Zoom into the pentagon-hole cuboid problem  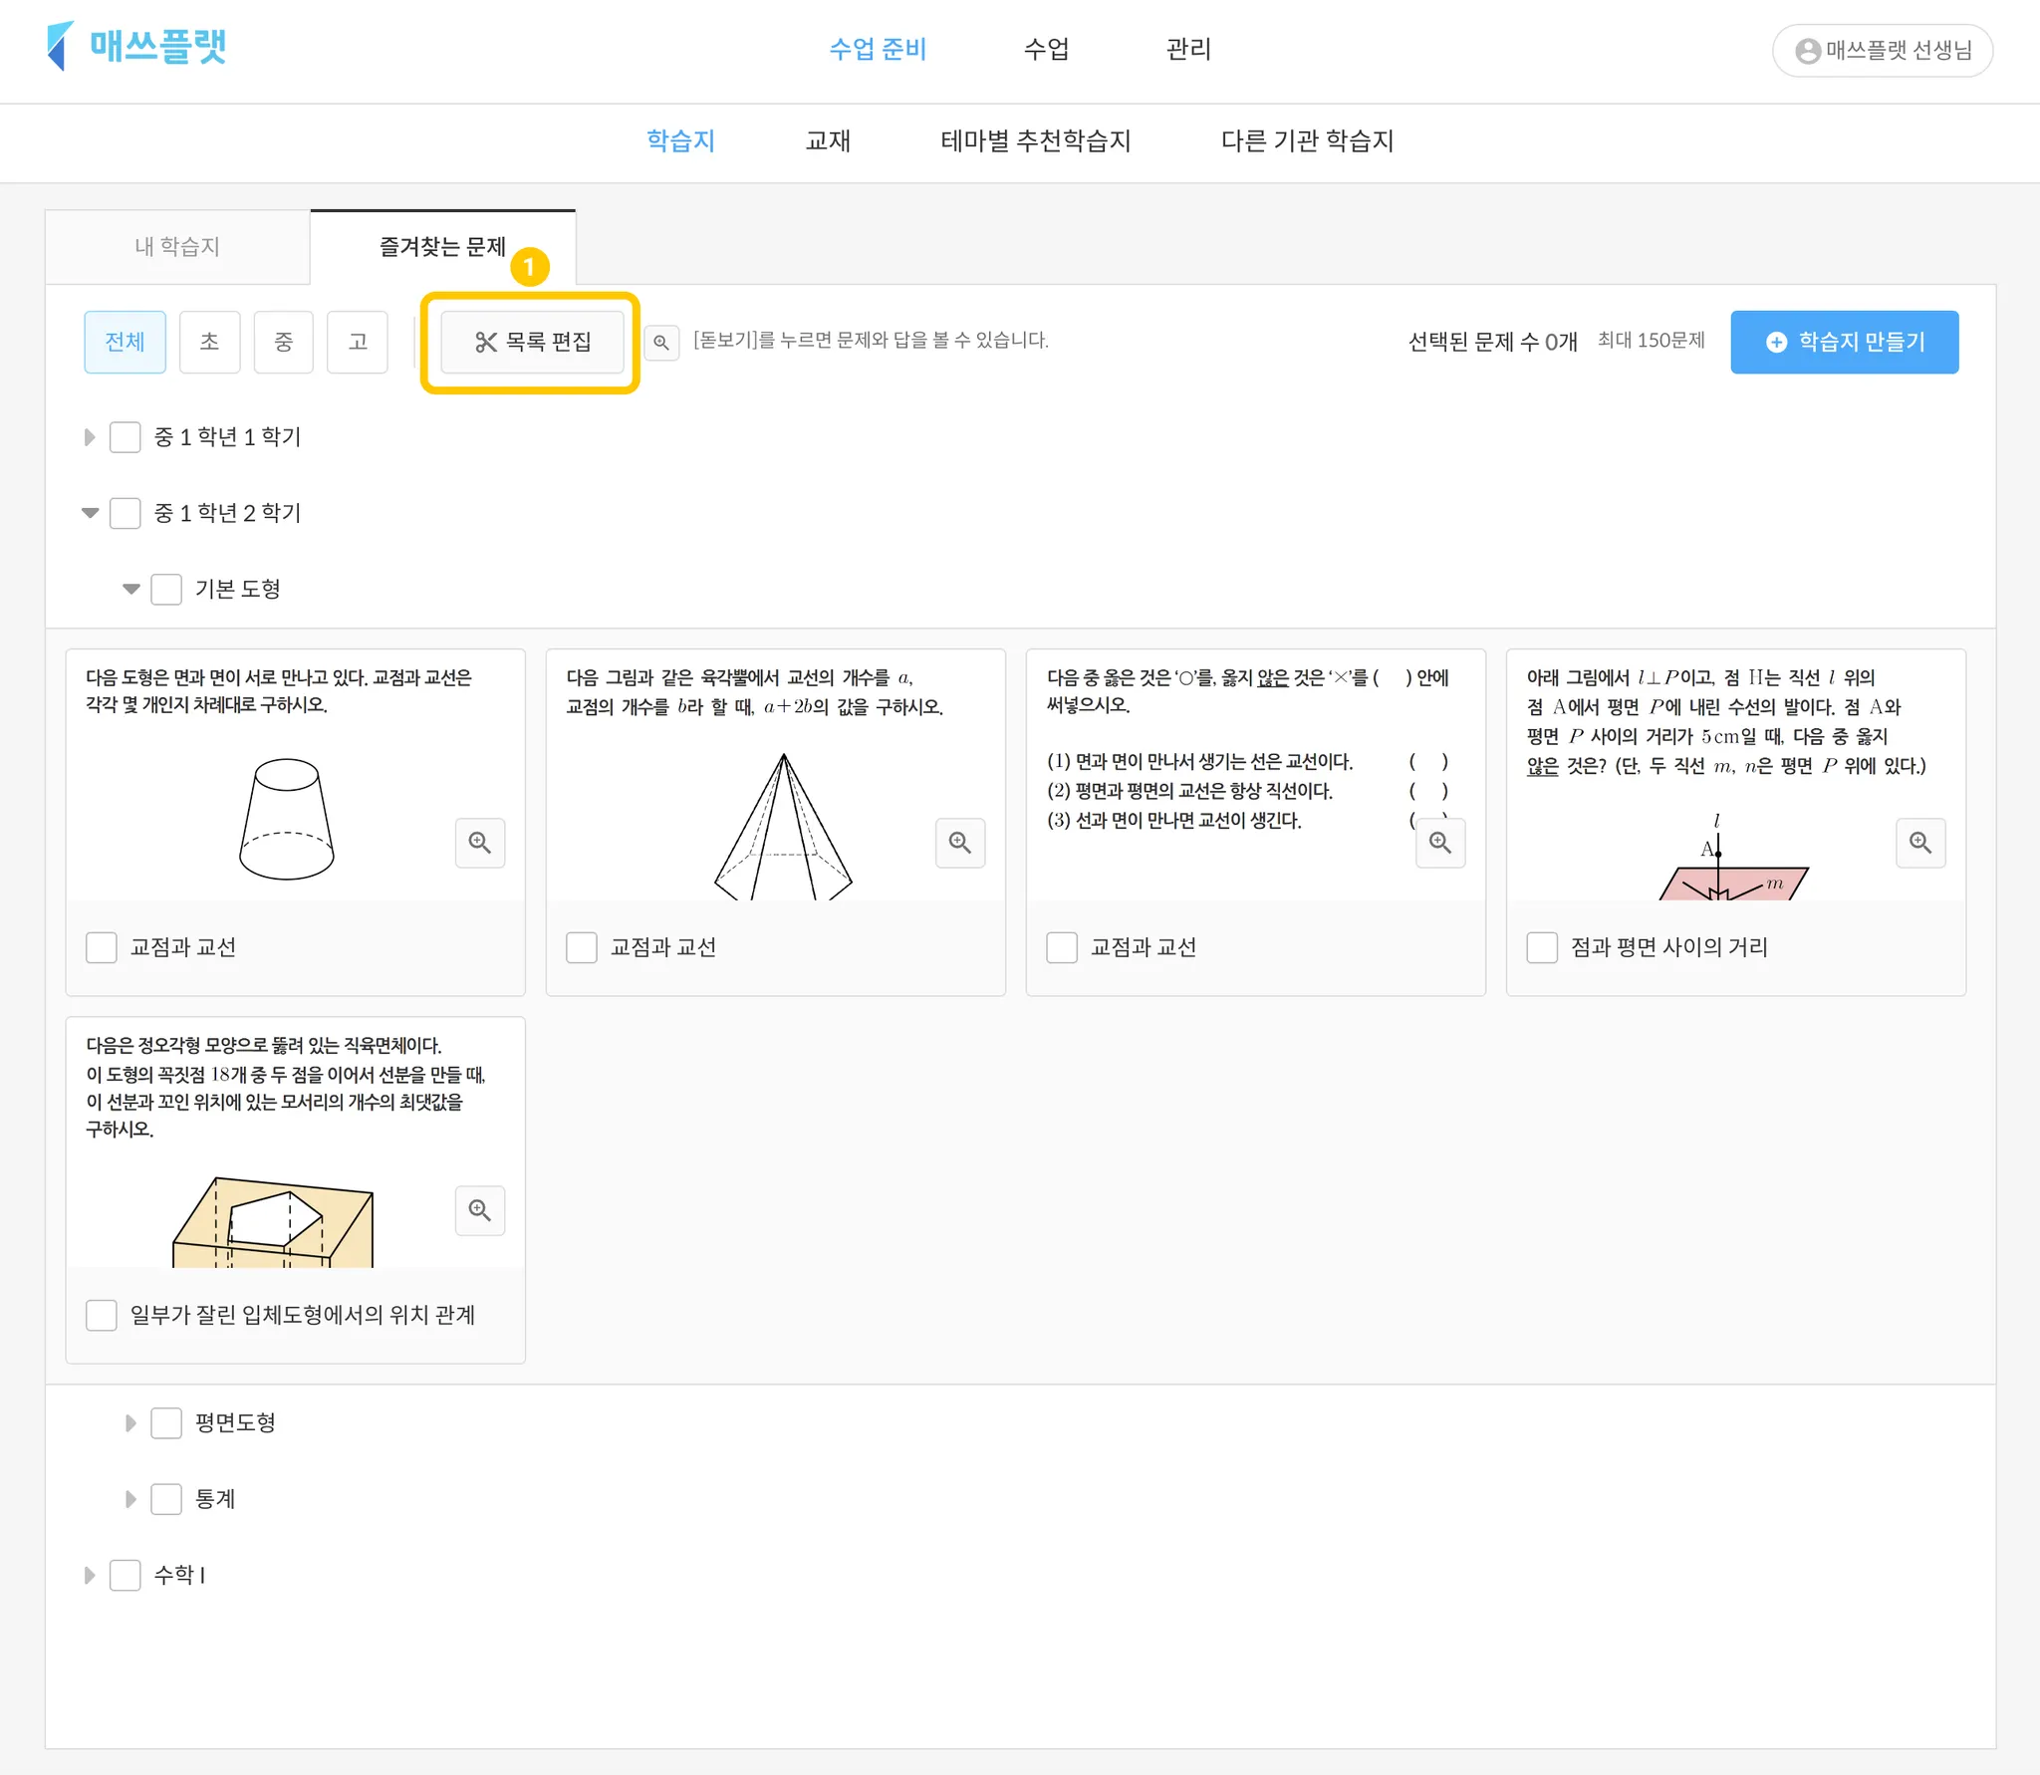point(479,1210)
